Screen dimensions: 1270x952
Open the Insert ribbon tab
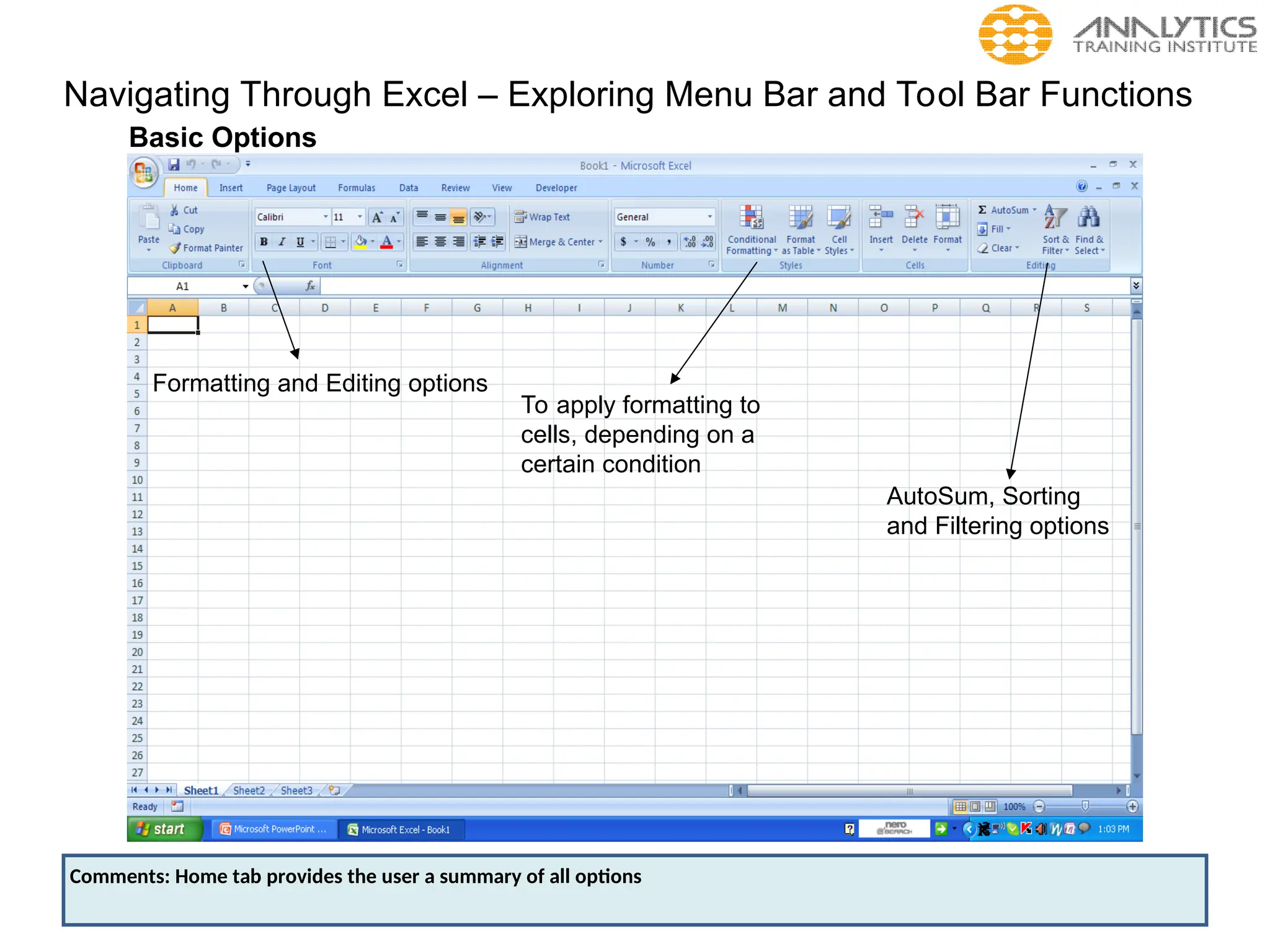click(231, 188)
